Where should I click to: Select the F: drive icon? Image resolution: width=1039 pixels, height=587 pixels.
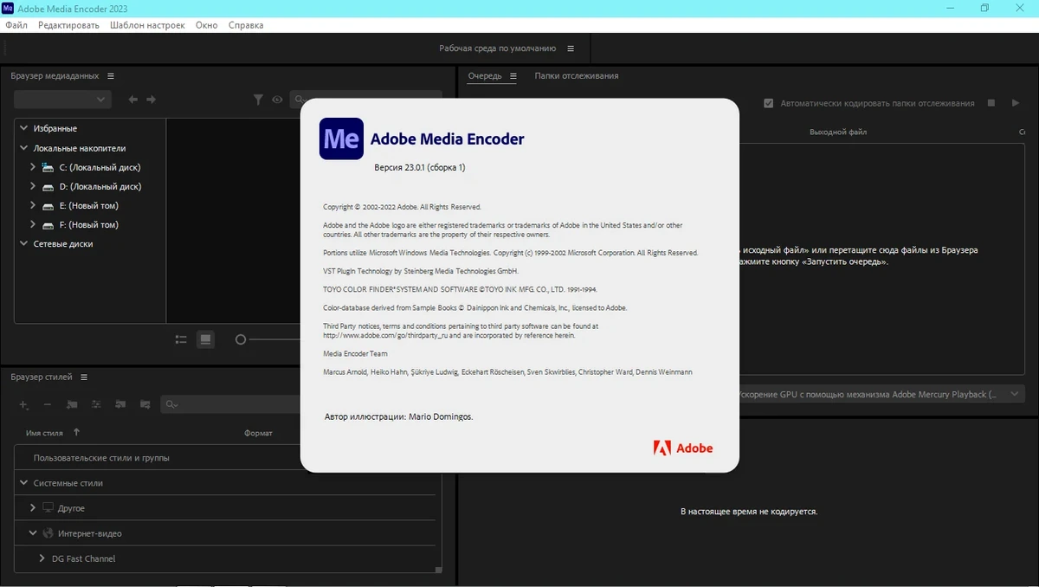tap(48, 224)
